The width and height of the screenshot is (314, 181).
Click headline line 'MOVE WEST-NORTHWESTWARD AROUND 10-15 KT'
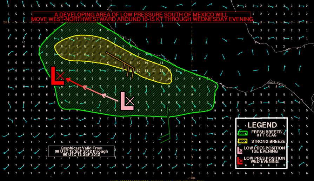(x=142, y=19)
